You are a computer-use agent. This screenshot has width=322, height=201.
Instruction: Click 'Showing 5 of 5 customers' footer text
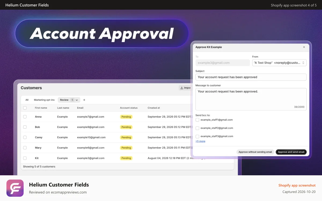(39, 167)
